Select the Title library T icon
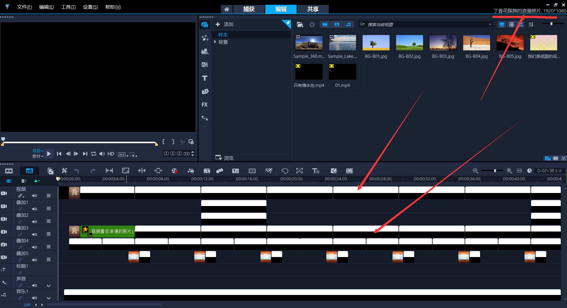 205,78
